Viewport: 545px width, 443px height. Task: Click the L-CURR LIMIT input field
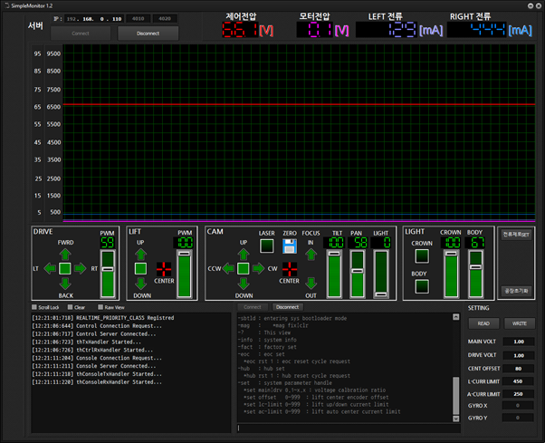518,381
